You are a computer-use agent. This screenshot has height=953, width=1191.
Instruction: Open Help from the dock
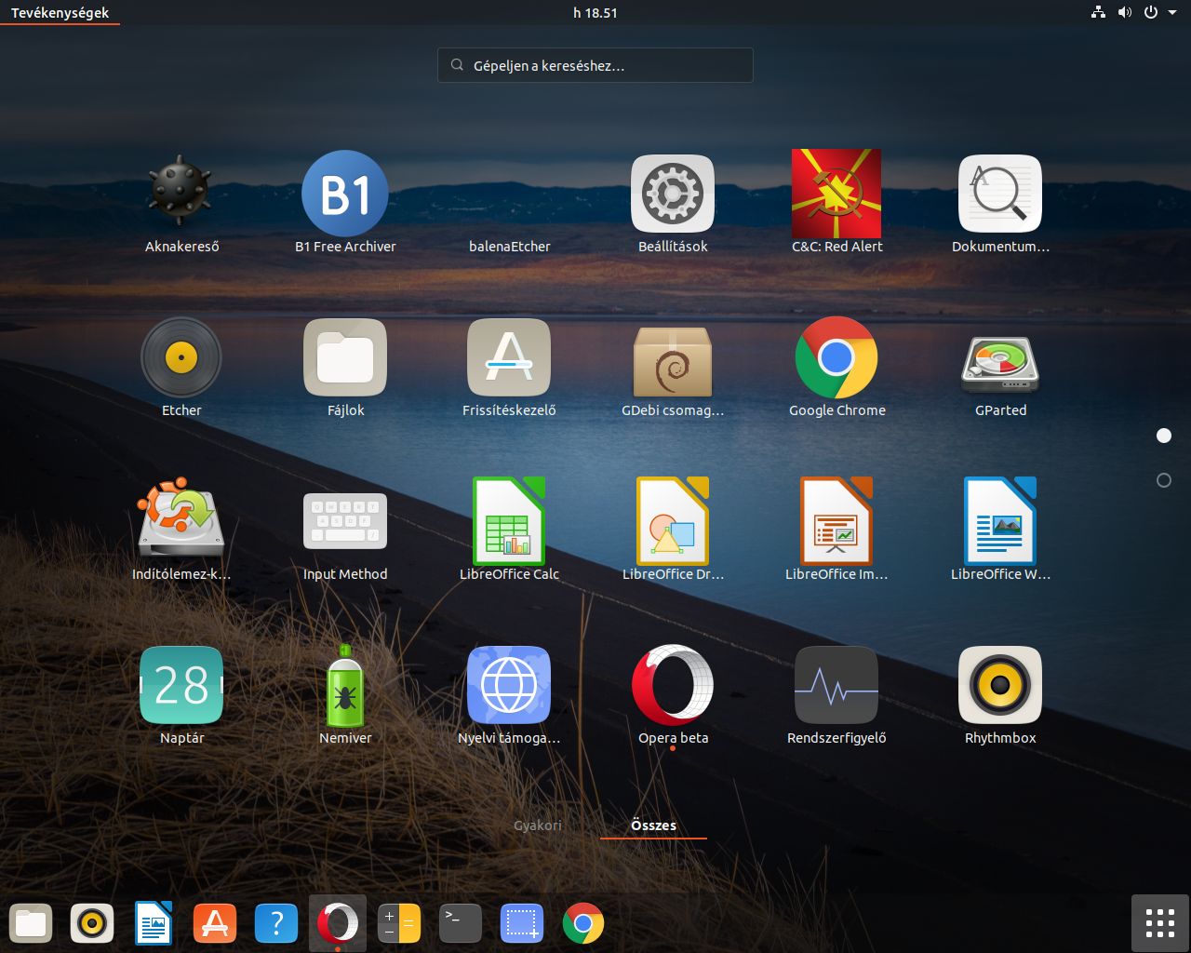[276, 923]
